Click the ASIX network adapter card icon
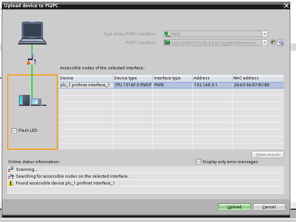Screen dimensions: 296x222 pyautogui.click(x=167, y=43)
